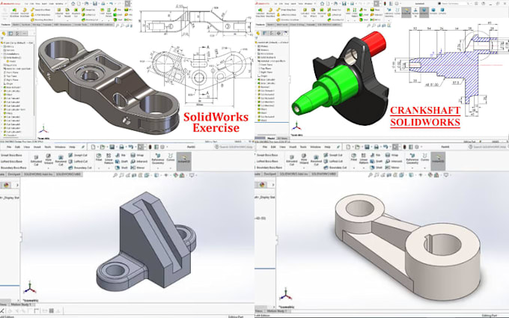This screenshot has height=318, width=509.
Task: Open Hole Wizard in the gray bracket window
Action: pyautogui.click(x=49, y=159)
